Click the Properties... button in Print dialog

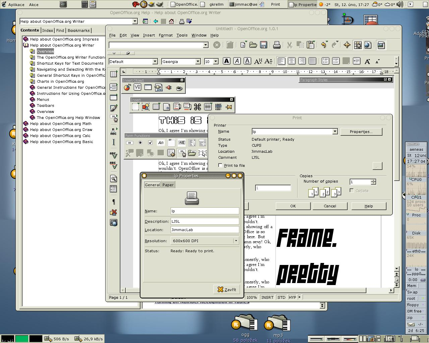point(361,132)
